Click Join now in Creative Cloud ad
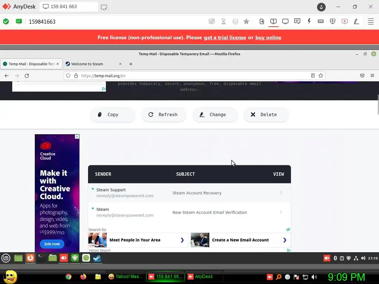The image size is (379, 284). tap(52, 244)
